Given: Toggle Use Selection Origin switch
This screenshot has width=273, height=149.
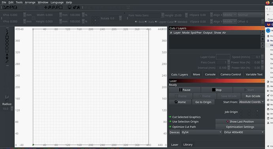Looking at the screenshot, I should click(x=170, y=121).
